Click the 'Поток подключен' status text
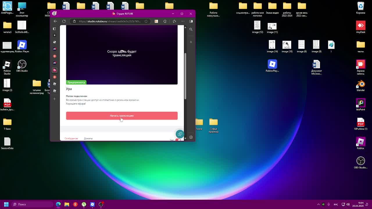 (76, 96)
